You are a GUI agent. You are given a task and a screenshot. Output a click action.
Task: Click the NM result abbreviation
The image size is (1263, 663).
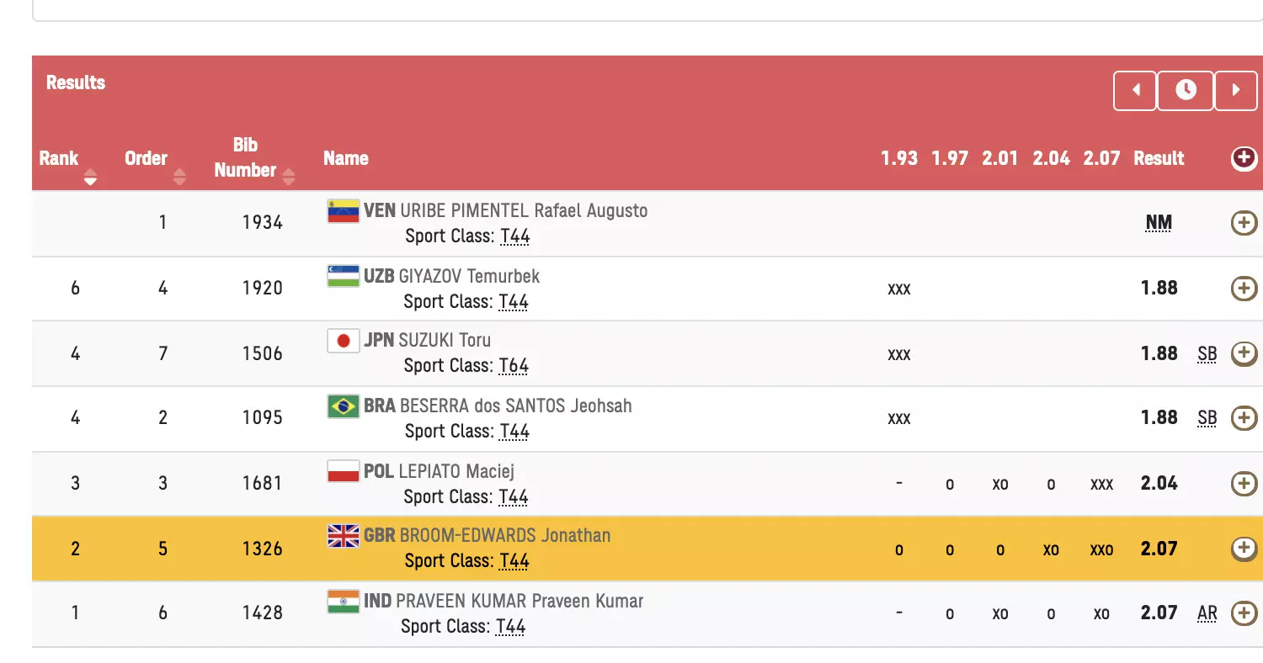1159,223
